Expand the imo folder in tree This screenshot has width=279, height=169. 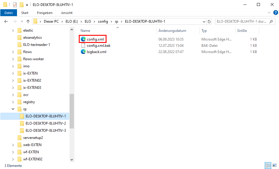[13, 66]
